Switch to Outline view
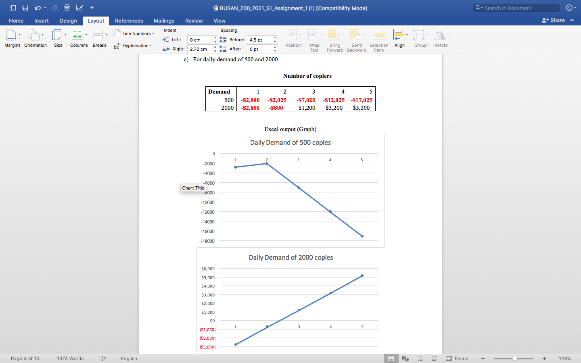Screen dimensions: 581x363 pyautogui.click(x=420, y=359)
